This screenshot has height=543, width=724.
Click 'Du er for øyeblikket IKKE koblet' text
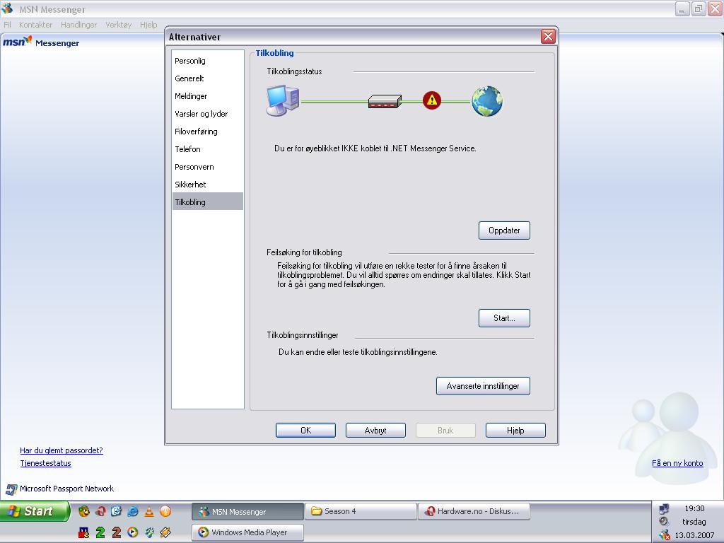[375, 148]
